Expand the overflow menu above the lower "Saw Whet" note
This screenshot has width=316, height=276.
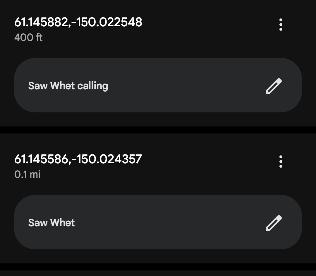point(281,162)
